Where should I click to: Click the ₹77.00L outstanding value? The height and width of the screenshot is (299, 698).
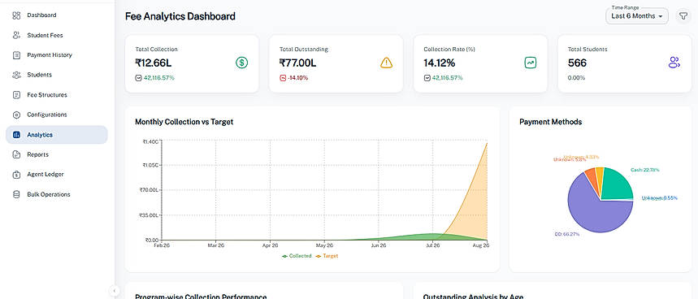pos(297,63)
